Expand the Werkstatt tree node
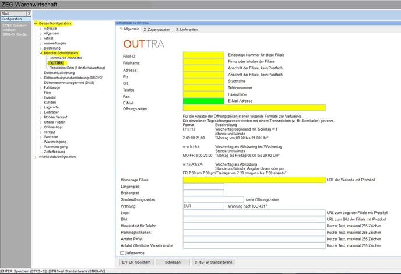Viewport: 401px width, 274px height. click(41, 137)
